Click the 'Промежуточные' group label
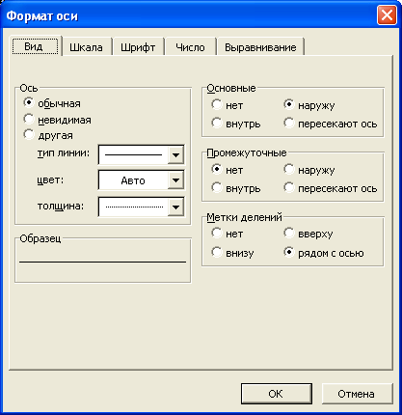Image resolution: width=402 pixels, height=415 pixels. tap(247, 152)
